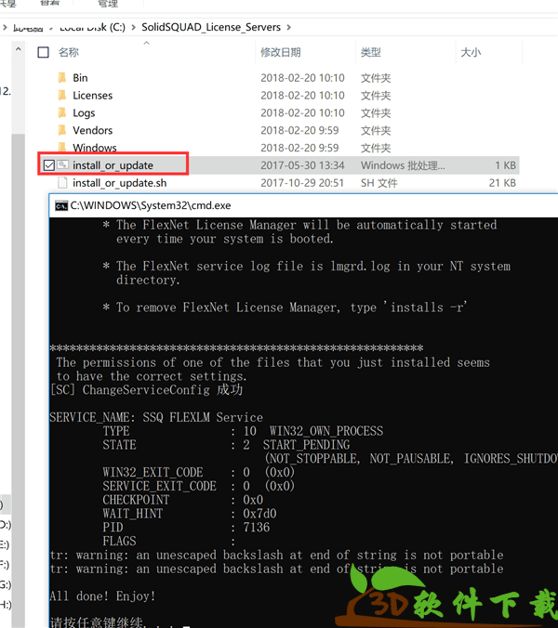Click the 2017-10-29 20:51 date cell
The height and width of the screenshot is (628, 558).
(x=302, y=183)
